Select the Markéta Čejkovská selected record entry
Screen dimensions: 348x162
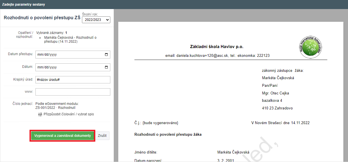click(70, 39)
